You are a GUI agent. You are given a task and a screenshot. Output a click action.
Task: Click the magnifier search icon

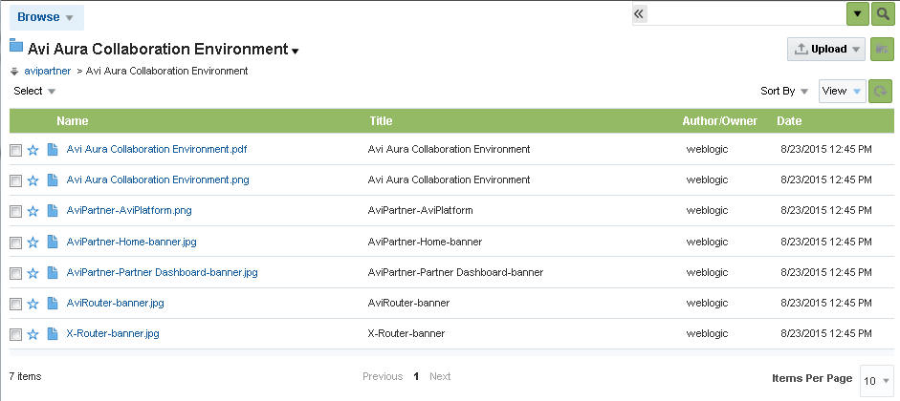882,13
